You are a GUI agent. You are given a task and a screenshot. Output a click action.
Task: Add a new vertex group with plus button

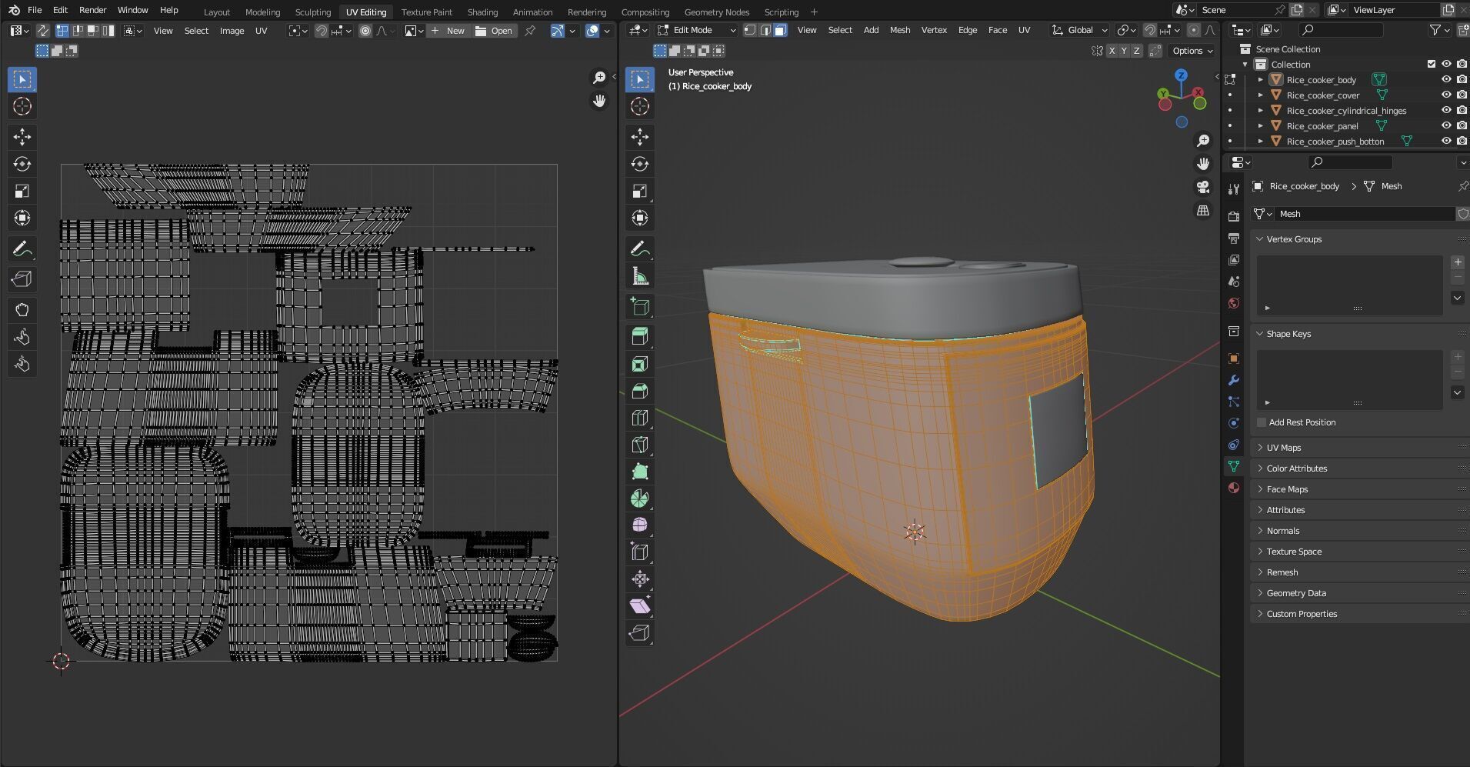1458,262
